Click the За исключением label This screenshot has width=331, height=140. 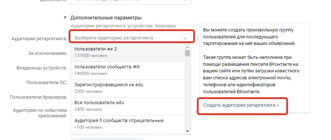(48, 53)
